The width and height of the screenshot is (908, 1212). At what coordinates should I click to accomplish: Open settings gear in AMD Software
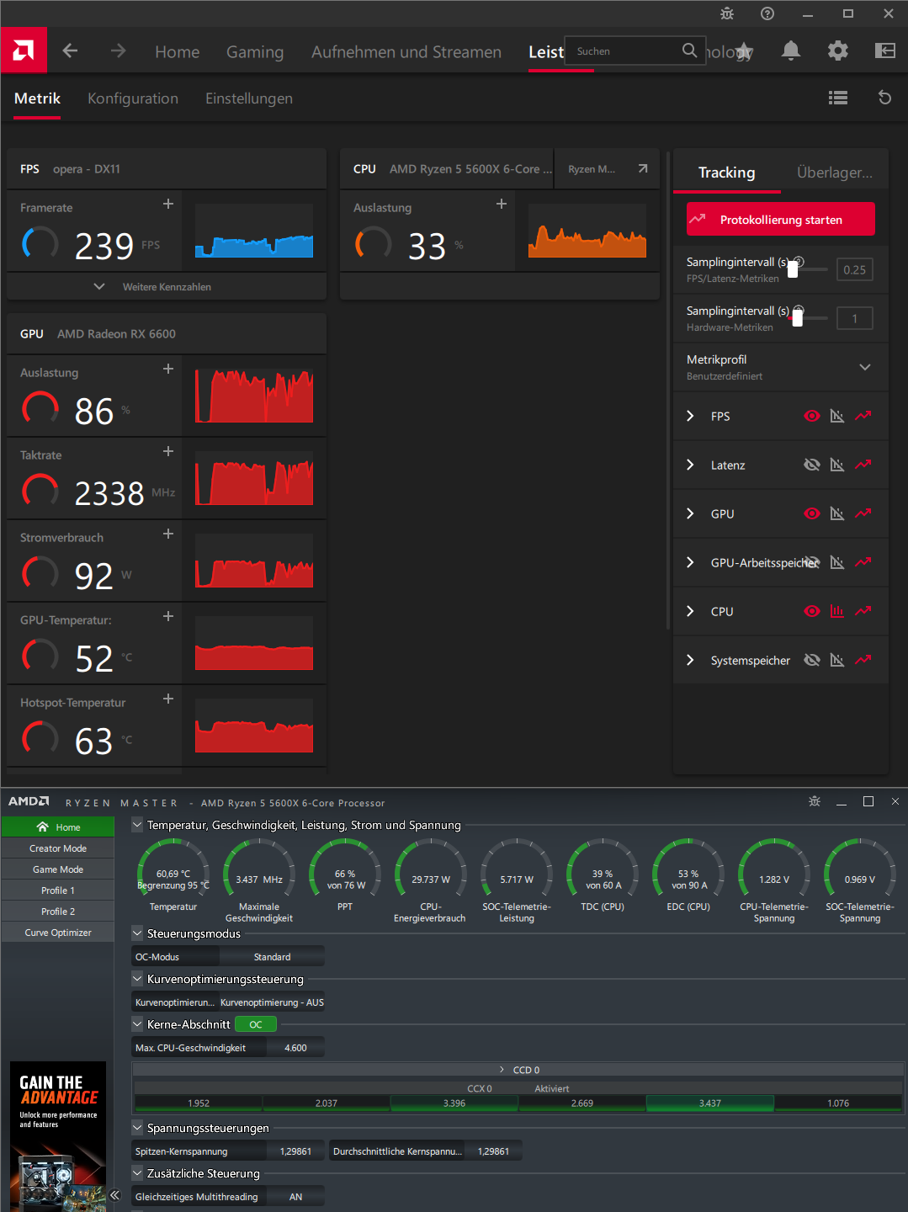838,50
